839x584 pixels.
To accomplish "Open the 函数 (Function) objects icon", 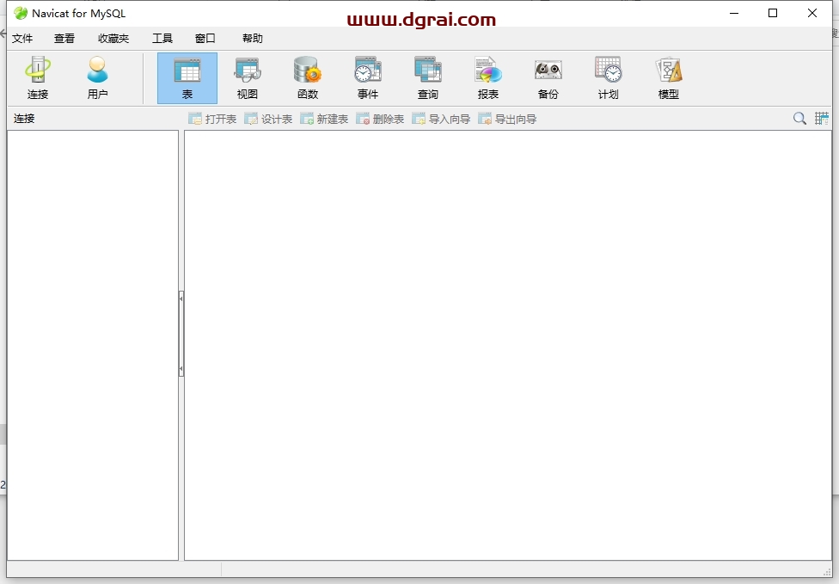I will [x=308, y=78].
